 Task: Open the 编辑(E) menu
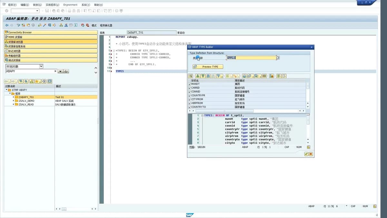(x=25, y=5)
